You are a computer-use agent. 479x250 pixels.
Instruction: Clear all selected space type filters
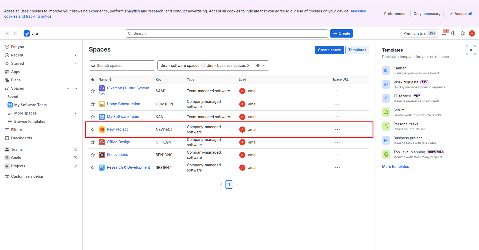[258, 66]
